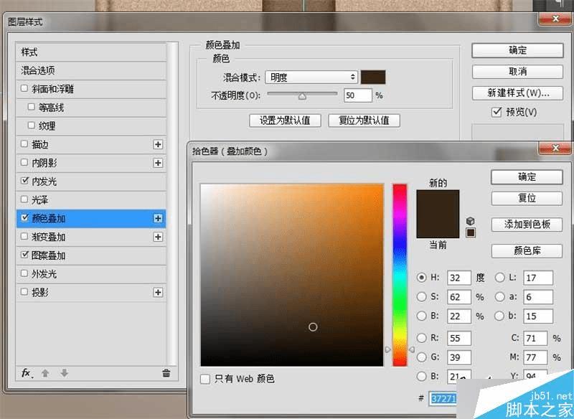Click the 新建样式(W)... button
The height and width of the screenshot is (419, 574).
[x=517, y=93]
